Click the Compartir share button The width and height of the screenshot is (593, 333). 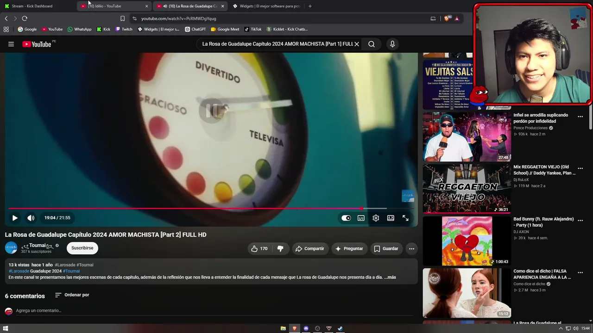(x=309, y=248)
